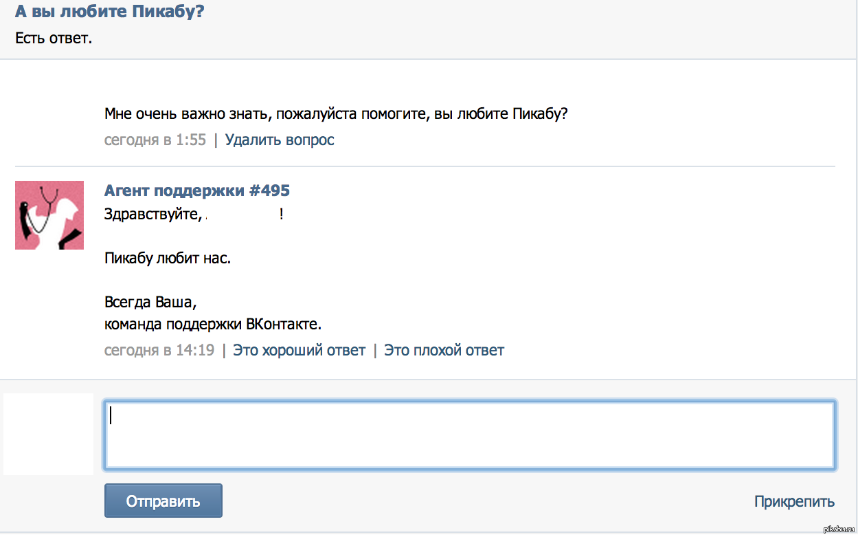Click the Отправить button
The width and height of the screenshot is (858, 537).
pos(163,501)
